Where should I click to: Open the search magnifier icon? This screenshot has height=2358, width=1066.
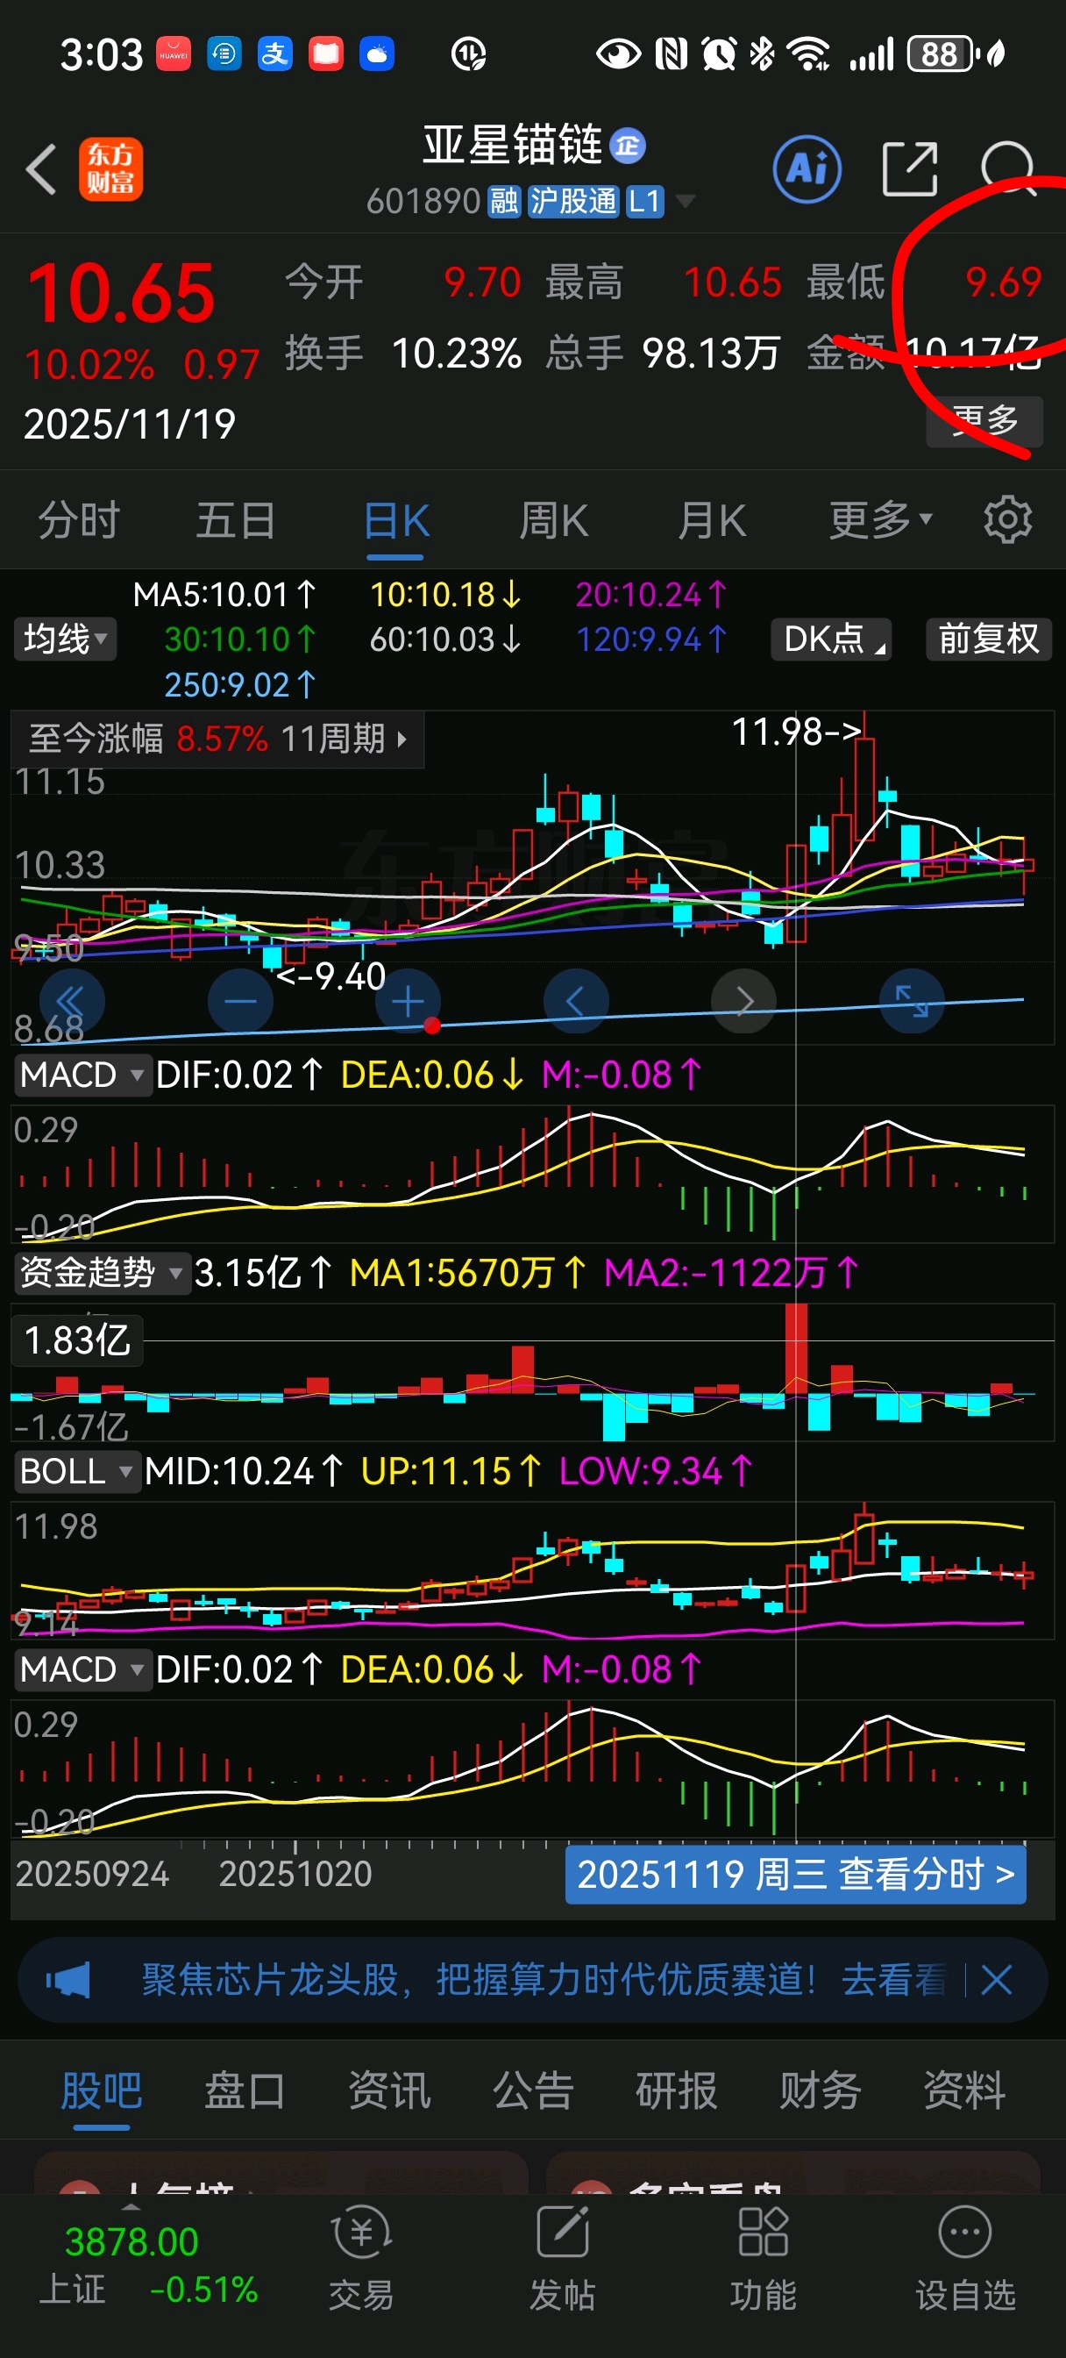click(1008, 168)
